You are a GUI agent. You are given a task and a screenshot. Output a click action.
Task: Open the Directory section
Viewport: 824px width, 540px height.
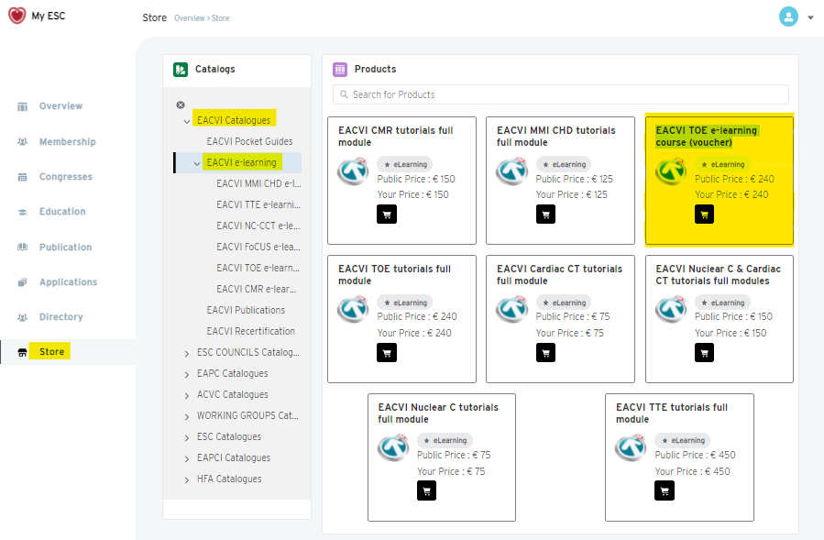click(x=61, y=316)
